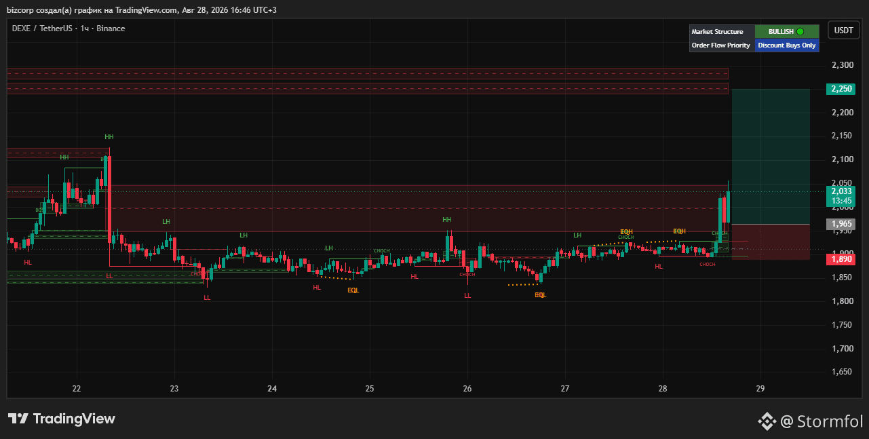Click the green BULLISH status circle
The width and height of the screenshot is (869, 439).
[x=800, y=31]
